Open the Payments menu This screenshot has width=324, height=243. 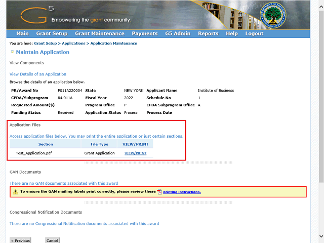tap(145, 33)
